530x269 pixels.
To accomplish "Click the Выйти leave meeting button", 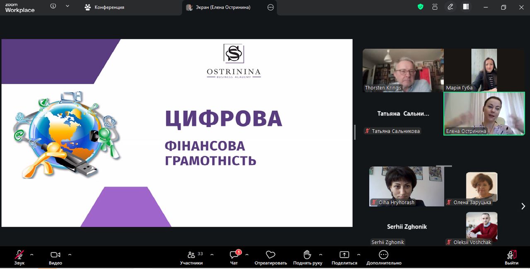I will 511,257.
